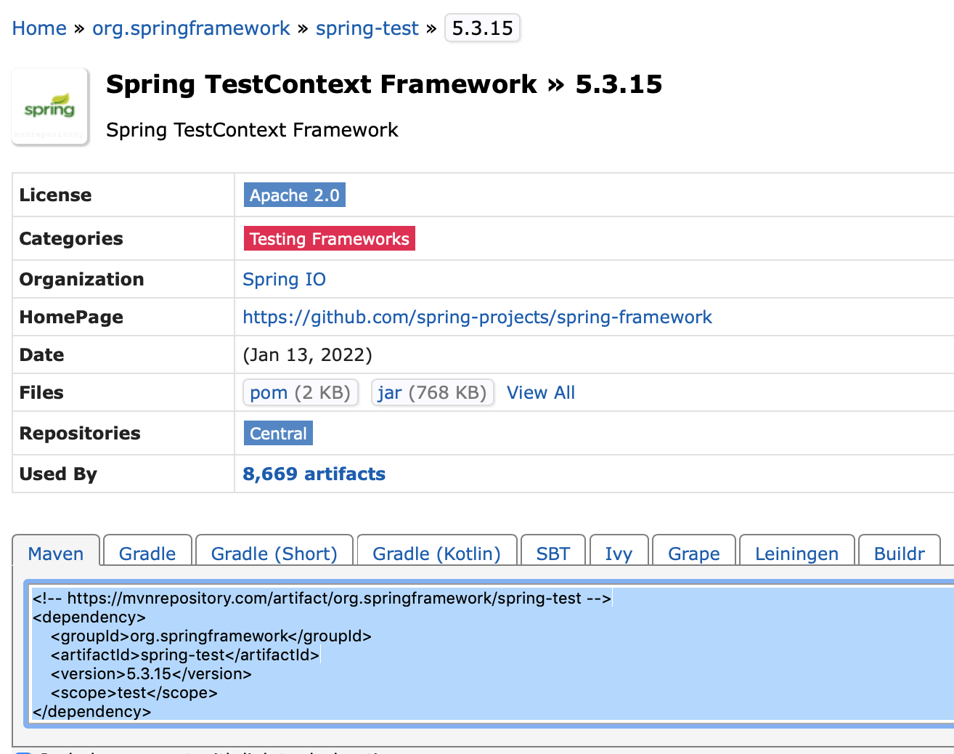Click the View All files link
This screenshot has width=954, height=754.
(541, 392)
